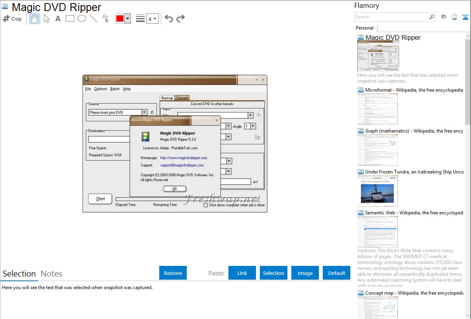
Task: Activate the hand pan tool
Action: pos(34,18)
